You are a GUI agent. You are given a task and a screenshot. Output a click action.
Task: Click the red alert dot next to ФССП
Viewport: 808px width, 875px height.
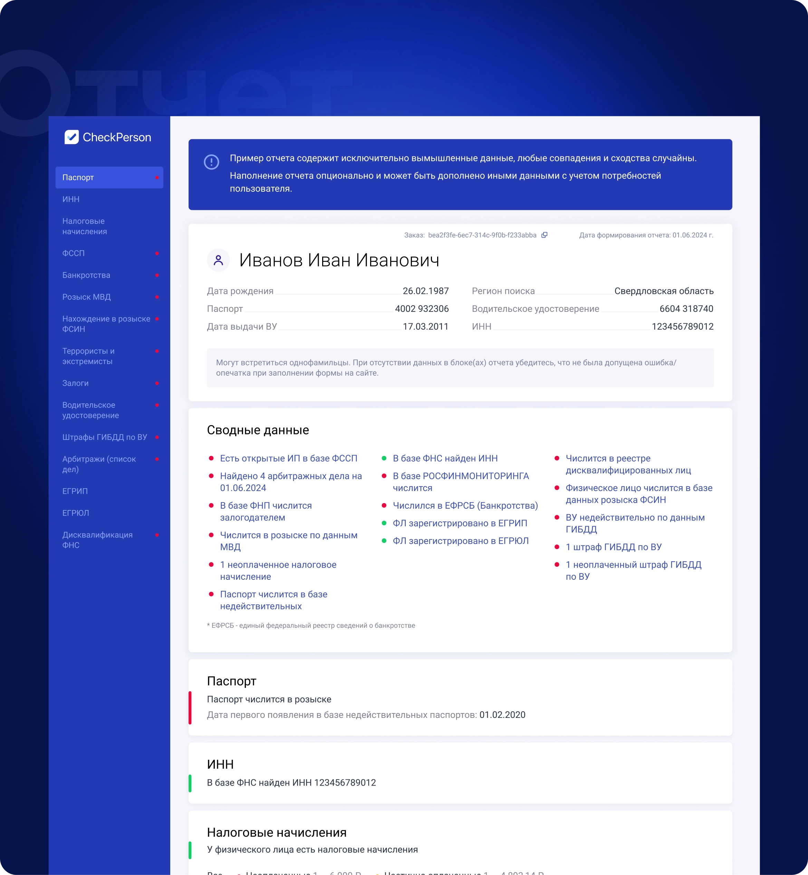tap(157, 253)
